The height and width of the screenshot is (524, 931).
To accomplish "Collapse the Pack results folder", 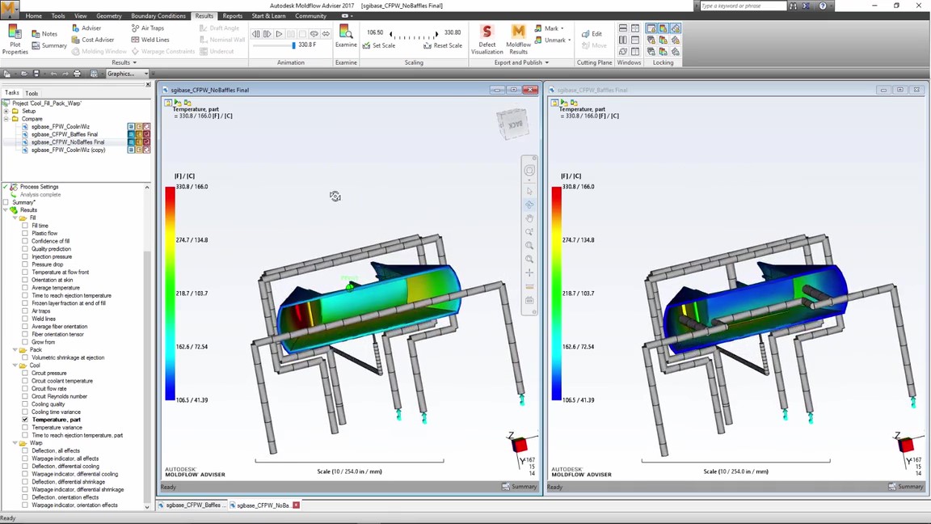I will pyautogui.click(x=15, y=350).
